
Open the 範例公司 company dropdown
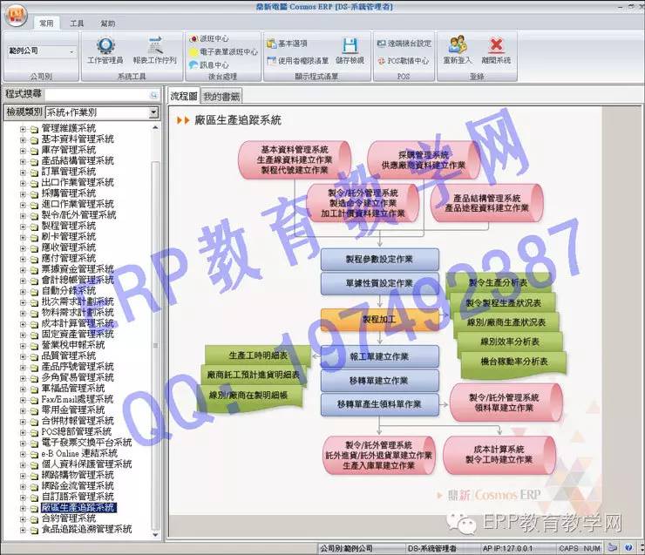pyautogui.click(x=41, y=51)
